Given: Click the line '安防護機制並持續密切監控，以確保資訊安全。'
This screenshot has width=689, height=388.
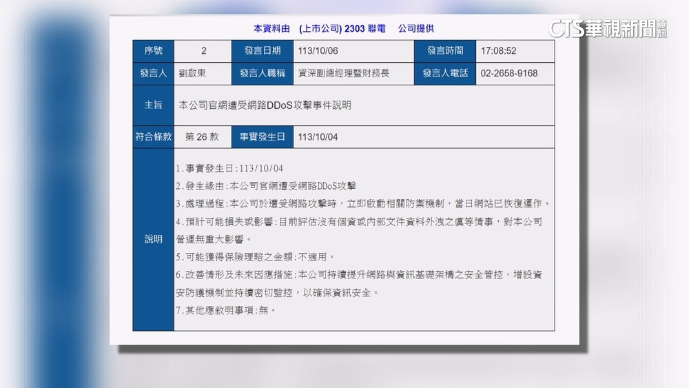Looking at the screenshot, I should coord(277,293).
